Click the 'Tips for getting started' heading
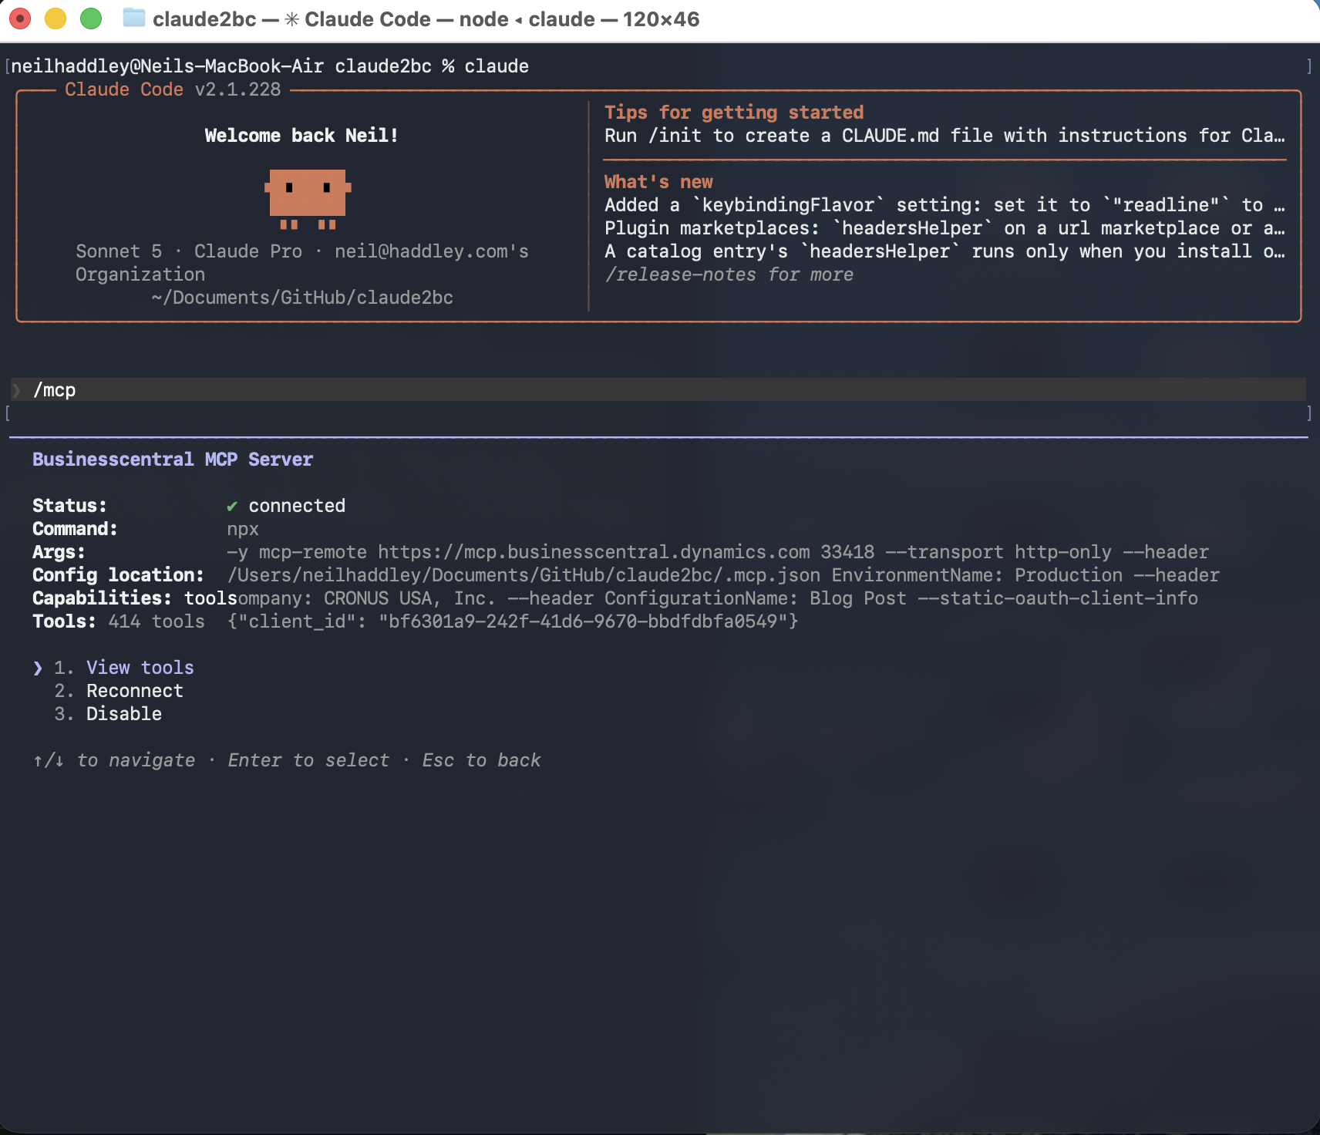This screenshot has width=1320, height=1135. click(734, 113)
